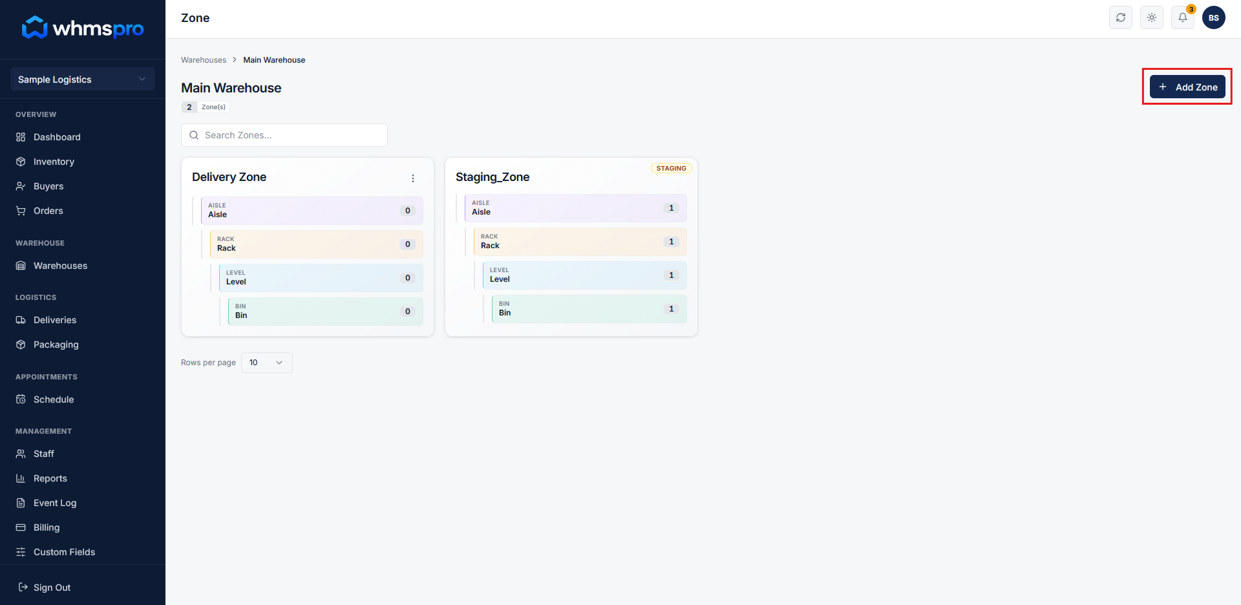The height and width of the screenshot is (605, 1241).
Task: Open Custom Fields settings
Action: pos(64,552)
